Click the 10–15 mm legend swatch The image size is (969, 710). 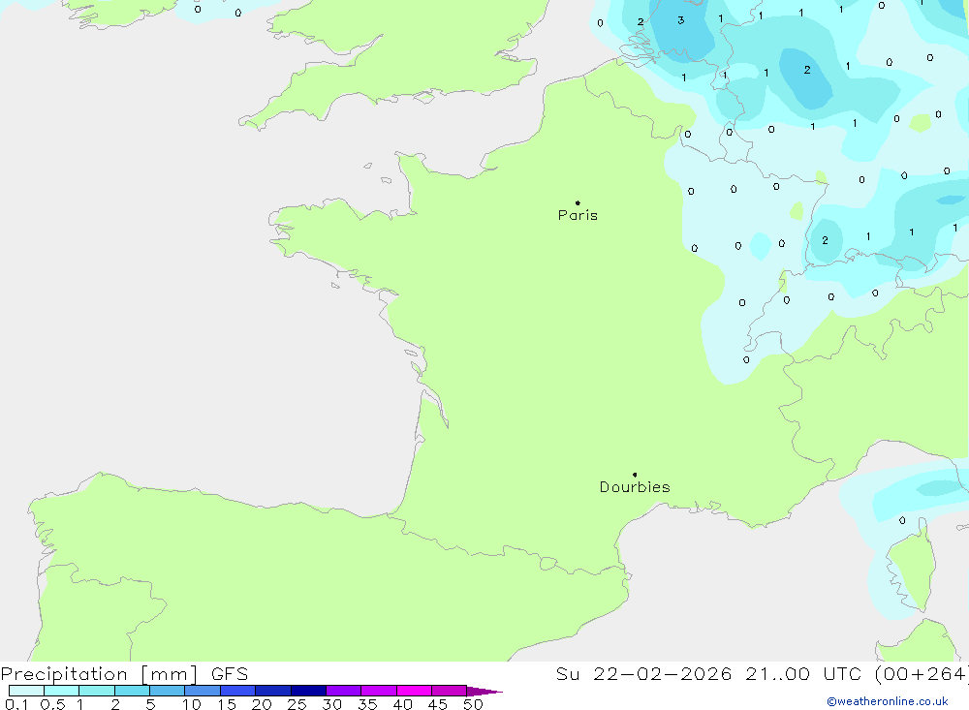203,691
